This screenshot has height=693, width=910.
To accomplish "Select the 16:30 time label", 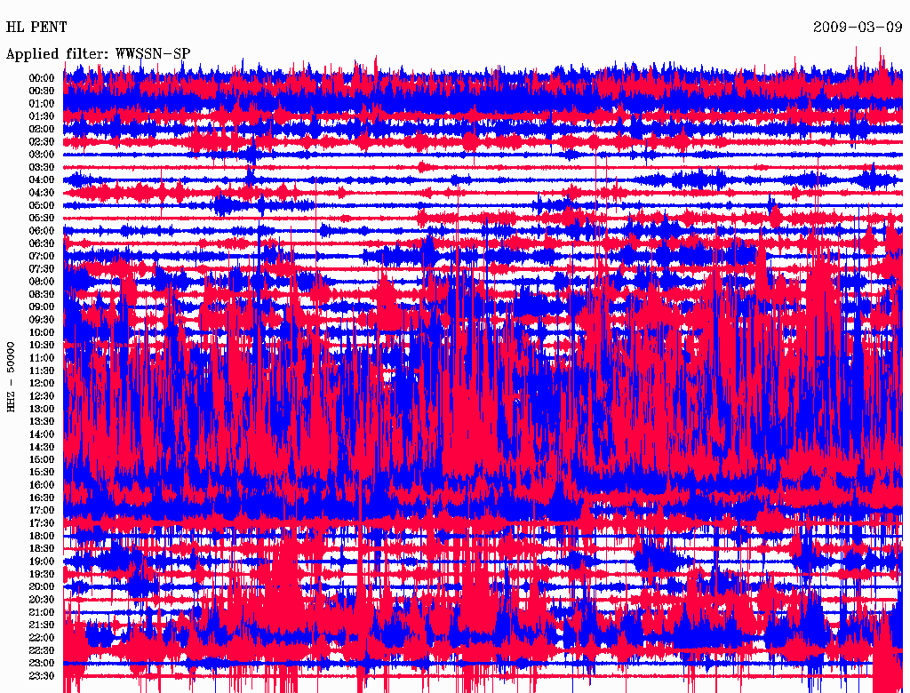I will click(x=42, y=498).
